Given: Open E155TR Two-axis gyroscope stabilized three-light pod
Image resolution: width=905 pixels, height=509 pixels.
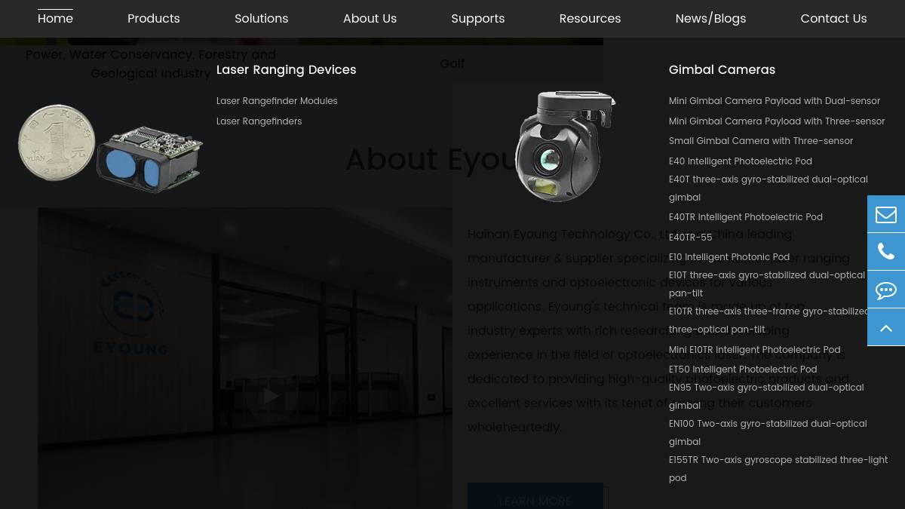Looking at the screenshot, I should tap(778, 469).
